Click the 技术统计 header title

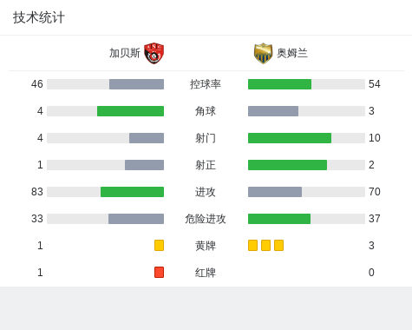coord(39,17)
